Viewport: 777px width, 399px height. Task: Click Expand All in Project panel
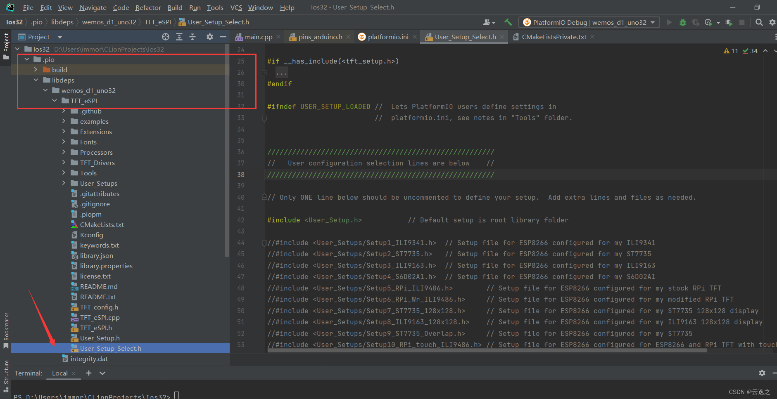click(x=179, y=37)
